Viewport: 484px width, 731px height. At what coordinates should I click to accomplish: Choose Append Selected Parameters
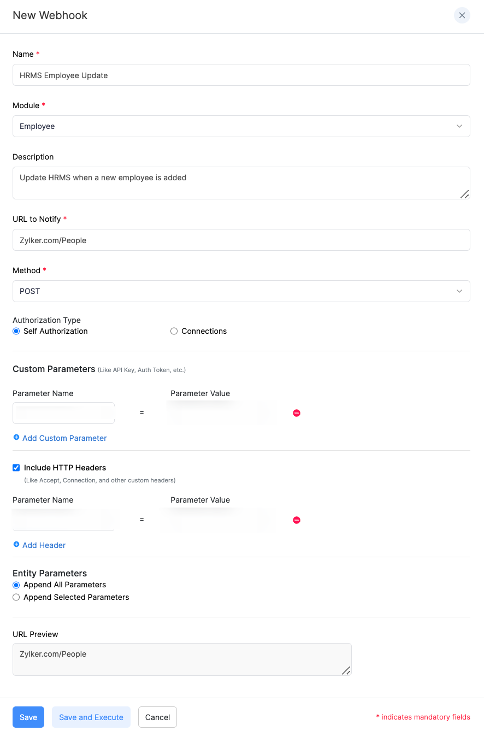coord(16,597)
